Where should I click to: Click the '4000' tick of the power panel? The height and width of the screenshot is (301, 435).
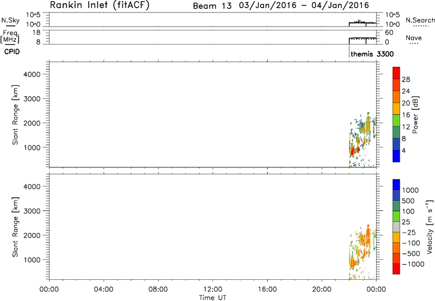32,74
